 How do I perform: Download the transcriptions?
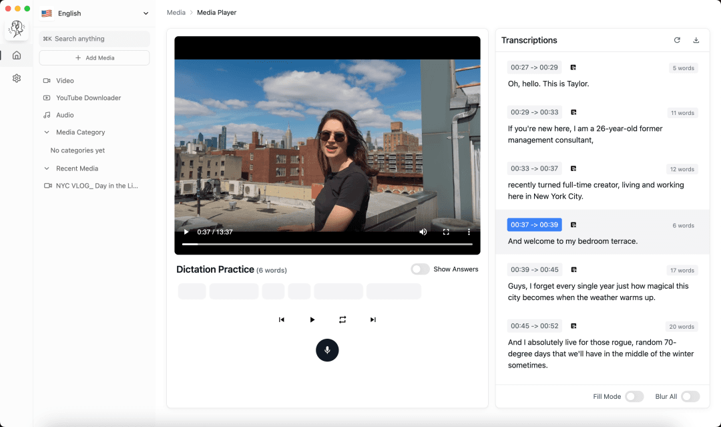tap(696, 40)
